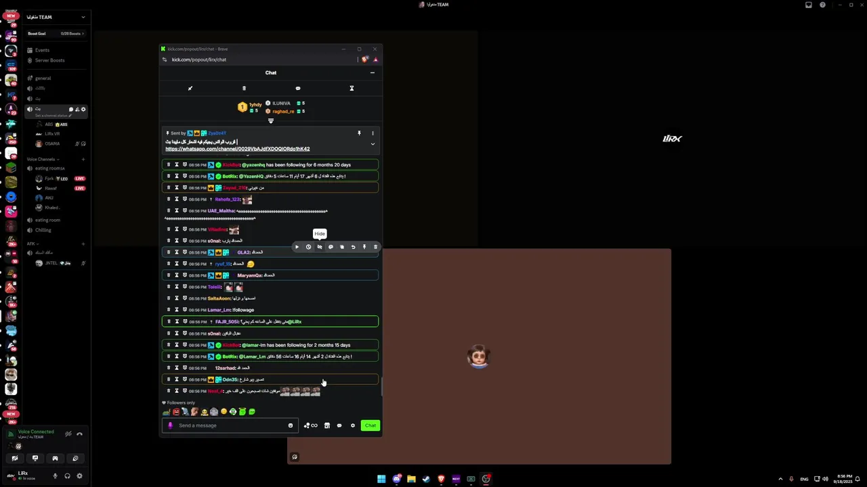Open the Boost Goal progress banner

[55, 33]
